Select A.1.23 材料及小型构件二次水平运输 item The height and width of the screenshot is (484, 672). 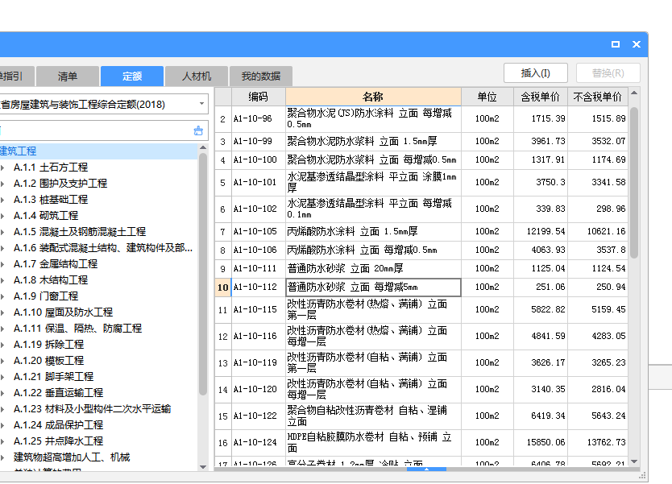click(92, 409)
